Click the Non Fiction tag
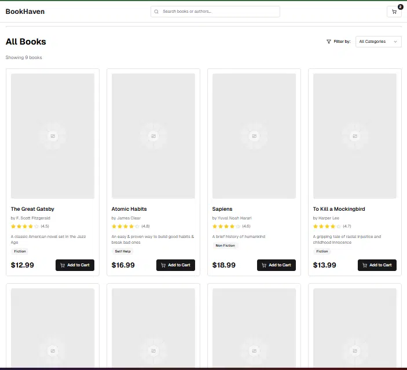The height and width of the screenshot is (370, 407). click(x=225, y=246)
